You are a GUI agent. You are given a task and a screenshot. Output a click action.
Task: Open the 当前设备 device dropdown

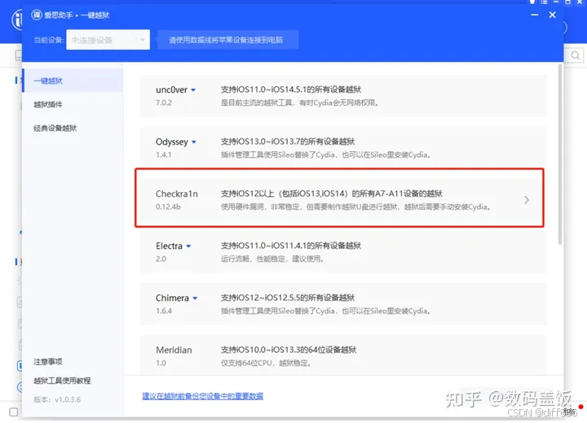[x=108, y=40]
